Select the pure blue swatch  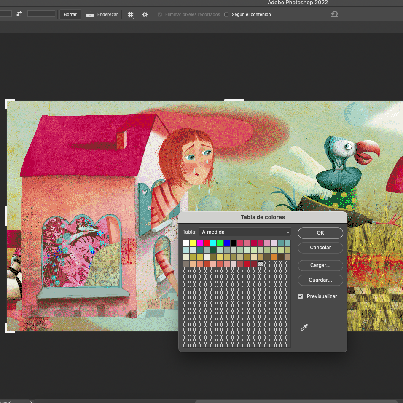(227, 243)
